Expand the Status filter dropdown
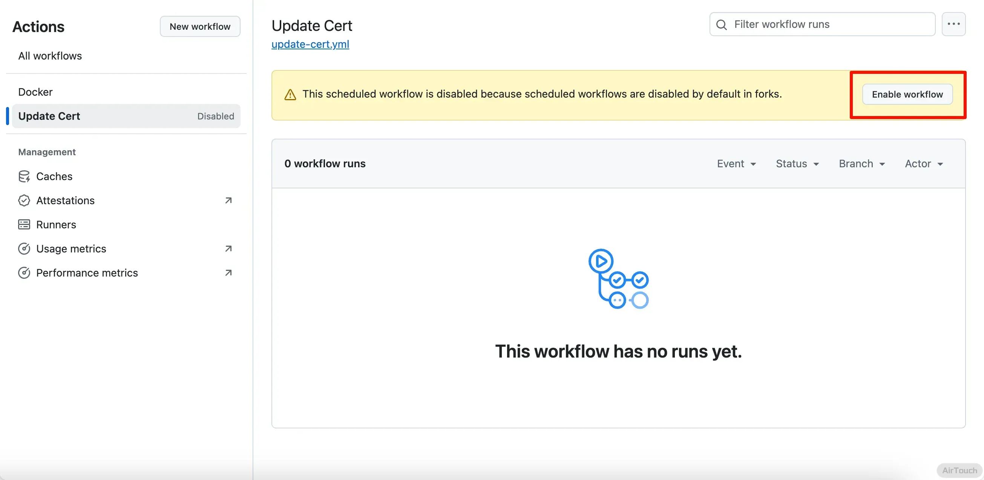Screen dimensions: 984x480 797,164
